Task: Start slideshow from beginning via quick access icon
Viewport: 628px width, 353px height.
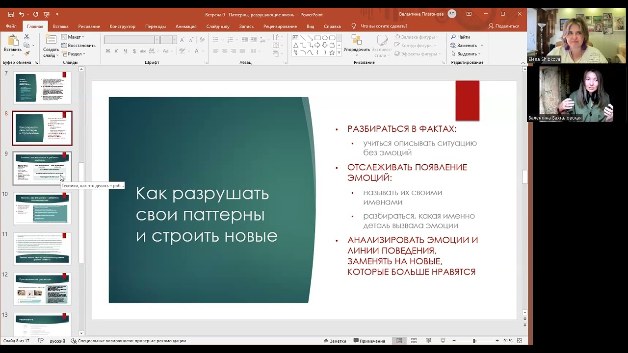Action: coord(47,15)
